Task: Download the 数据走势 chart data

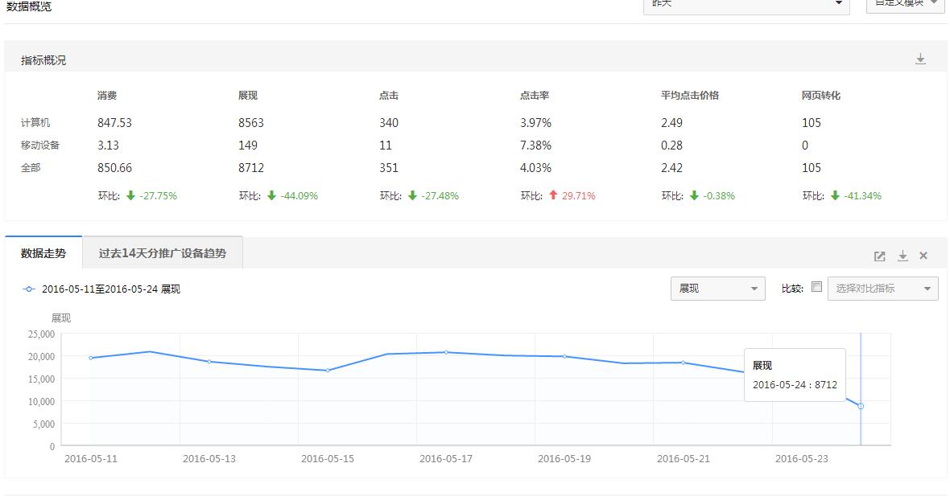Action: click(902, 256)
